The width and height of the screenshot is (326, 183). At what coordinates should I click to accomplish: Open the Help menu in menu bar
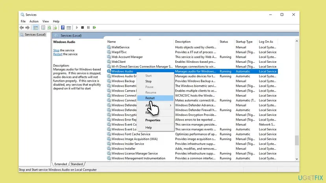pyautogui.click(x=56, y=21)
